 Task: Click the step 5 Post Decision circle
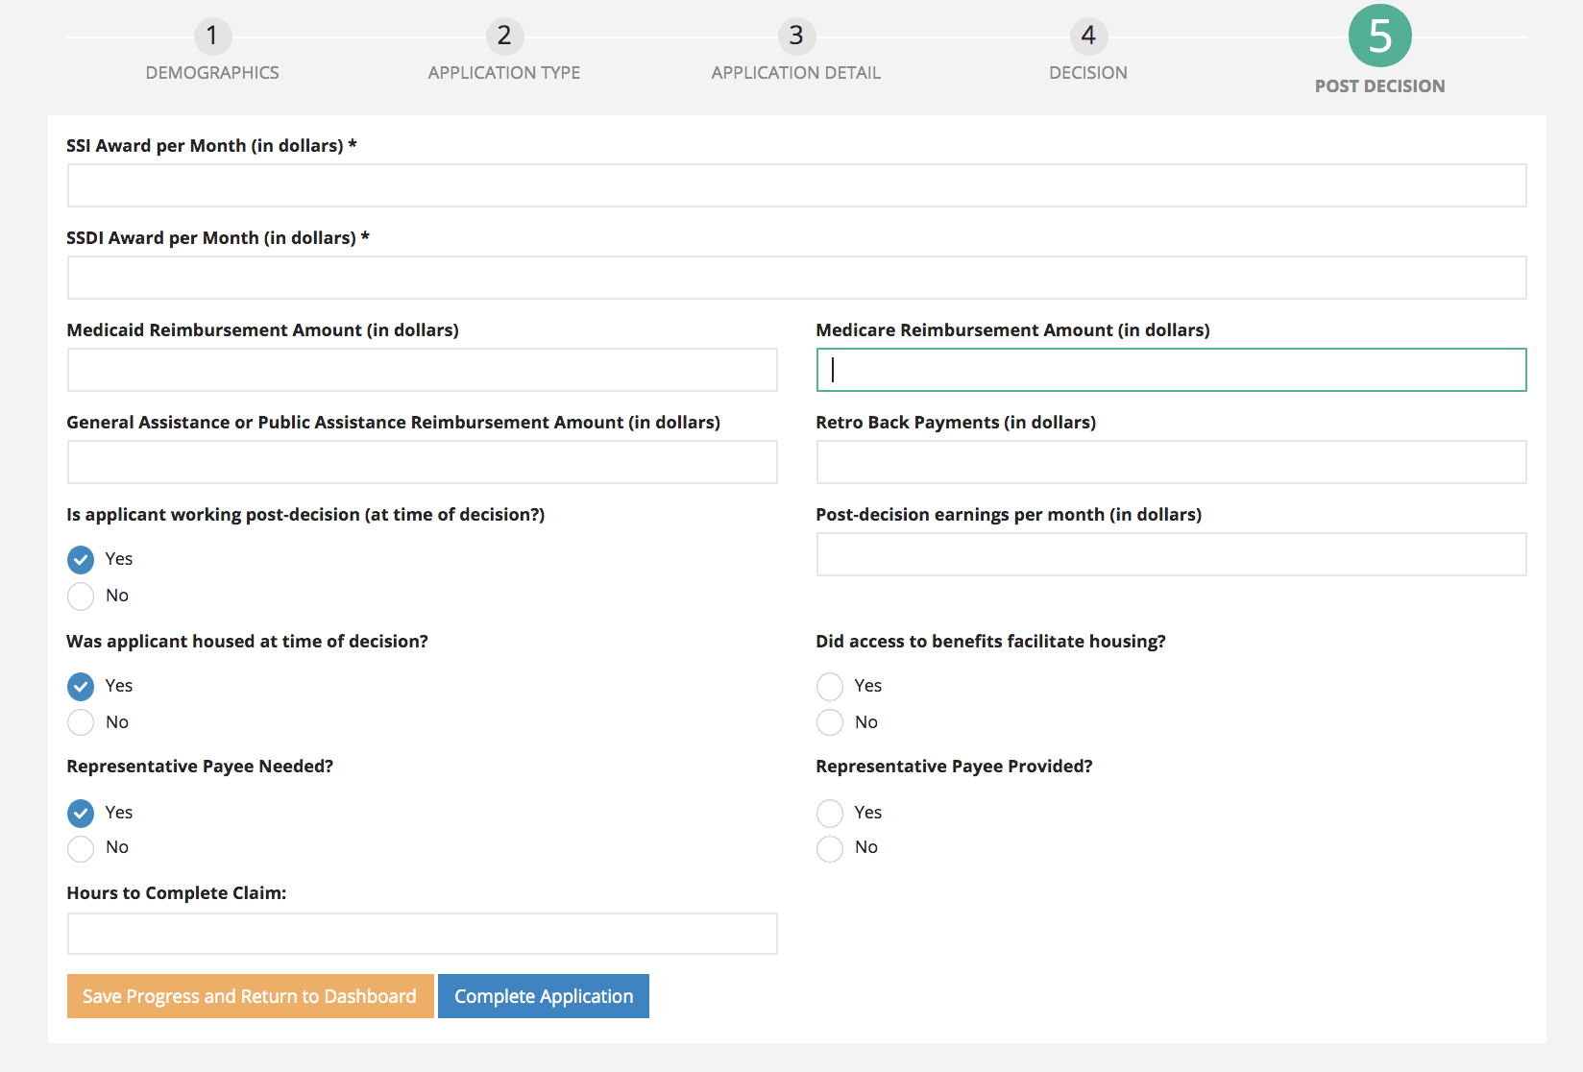(x=1379, y=37)
